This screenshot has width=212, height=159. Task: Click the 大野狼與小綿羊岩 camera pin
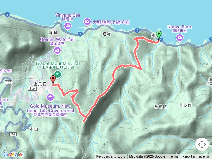click(x=87, y=22)
